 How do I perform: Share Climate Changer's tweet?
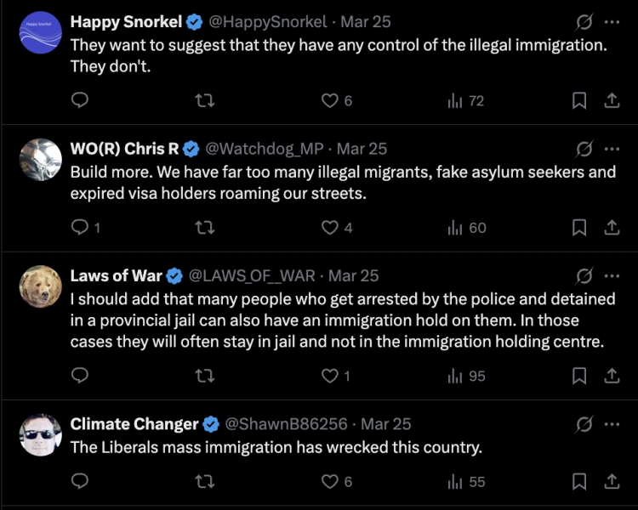tap(611, 481)
